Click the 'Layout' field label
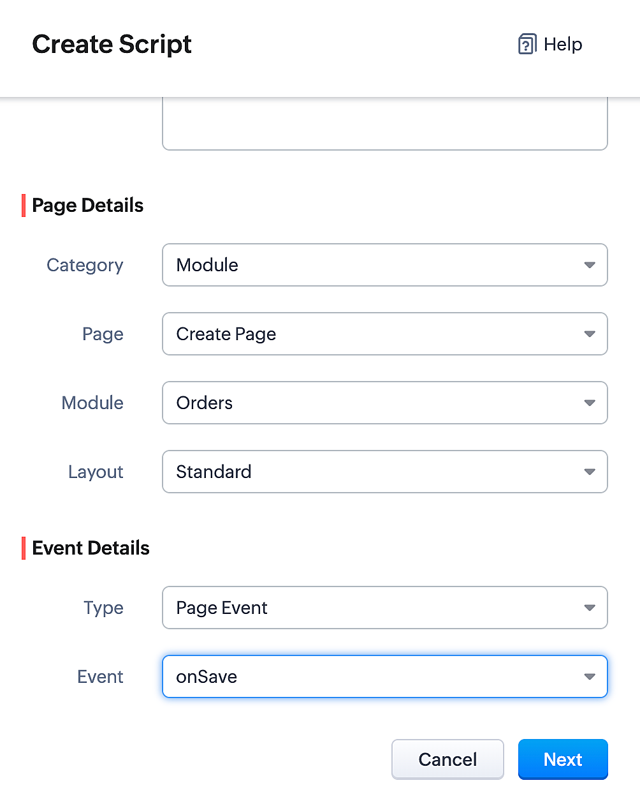 [x=96, y=472]
